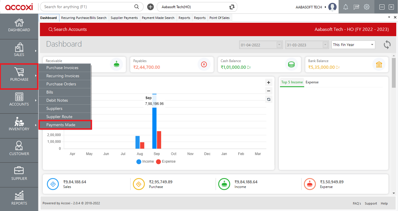The height and width of the screenshot is (211, 398).
Task: Open the Supplier module in sidebar
Action: (x=19, y=174)
